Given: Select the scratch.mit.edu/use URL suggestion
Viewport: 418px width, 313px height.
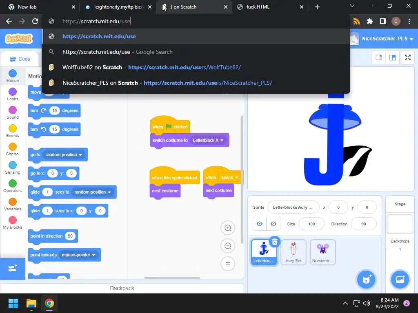Looking at the screenshot, I should (196, 36).
